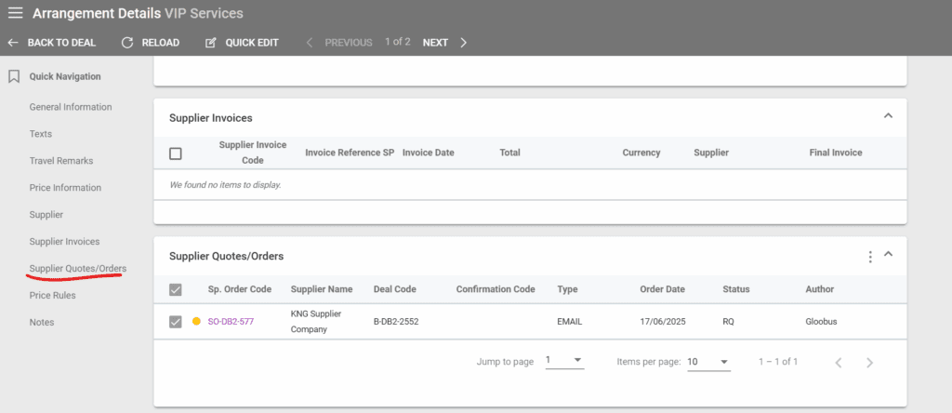
Task: Navigate to Supplier Quotes/Orders in sidebar
Action: pos(78,269)
